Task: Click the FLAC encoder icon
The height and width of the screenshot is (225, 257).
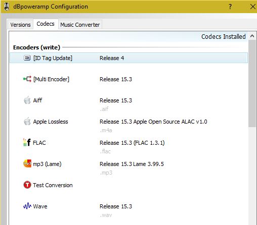Action: [27, 142]
